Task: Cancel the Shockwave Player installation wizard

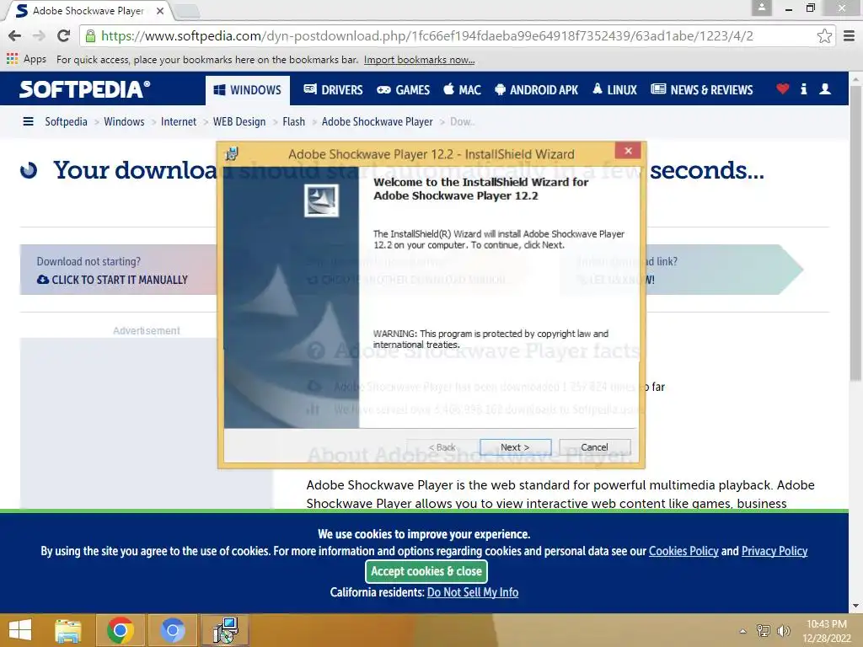Action: [x=594, y=447]
